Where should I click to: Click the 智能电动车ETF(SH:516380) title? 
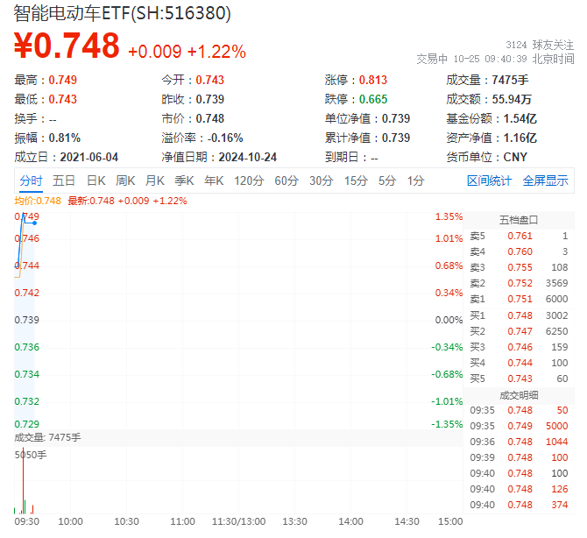[x=123, y=13]
